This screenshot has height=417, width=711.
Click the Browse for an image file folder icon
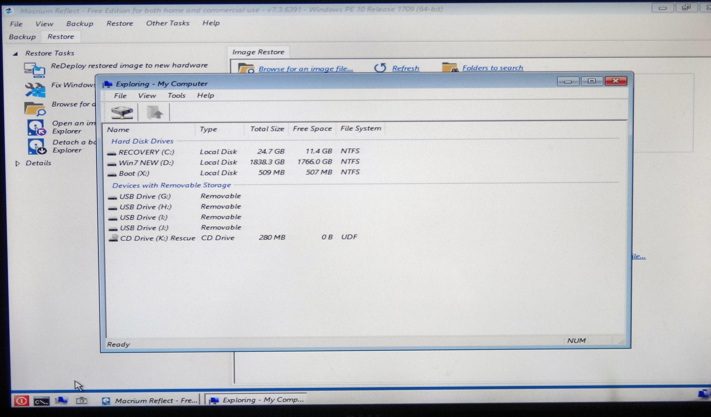click(246, 68)
